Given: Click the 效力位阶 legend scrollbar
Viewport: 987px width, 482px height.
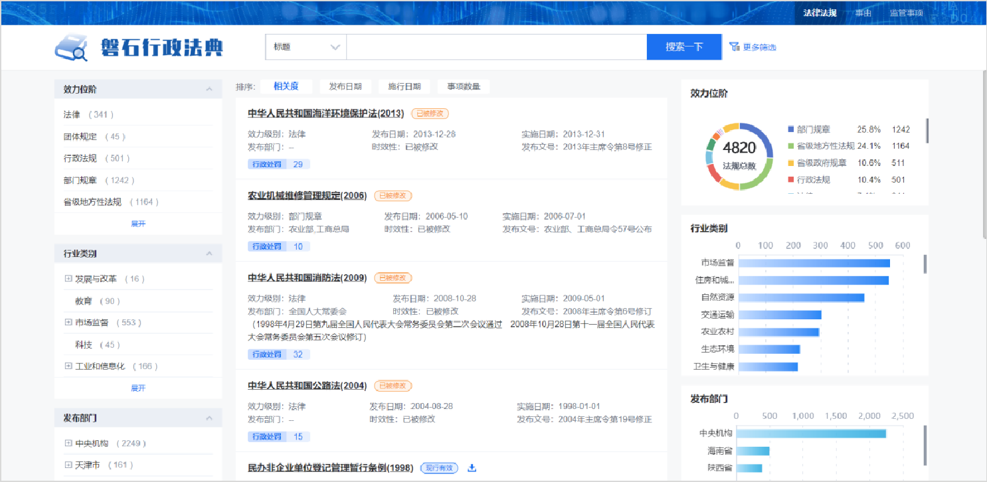Looking at the screenshot, I should click(927, 131).
